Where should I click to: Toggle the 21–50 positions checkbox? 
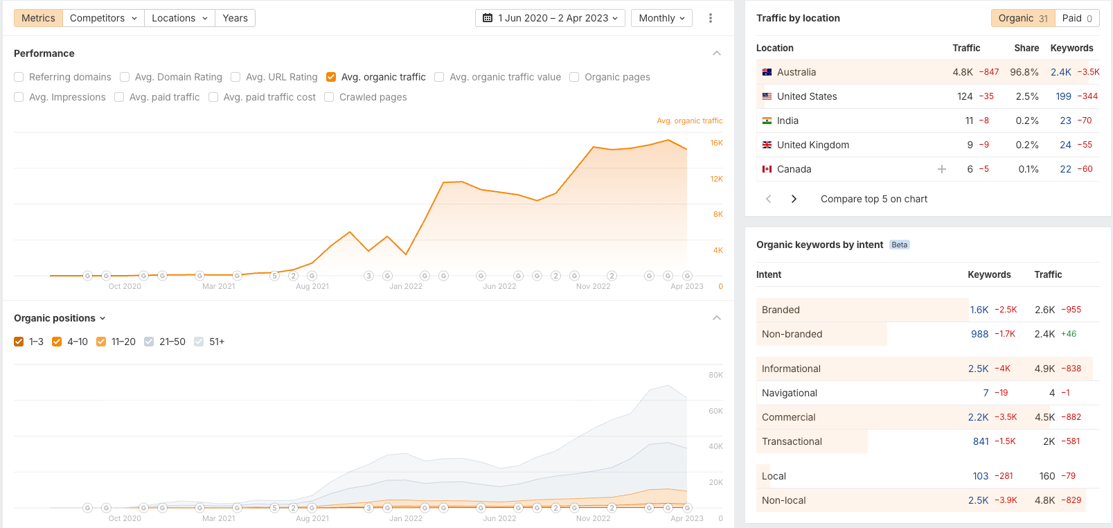(x=149, y=342)
